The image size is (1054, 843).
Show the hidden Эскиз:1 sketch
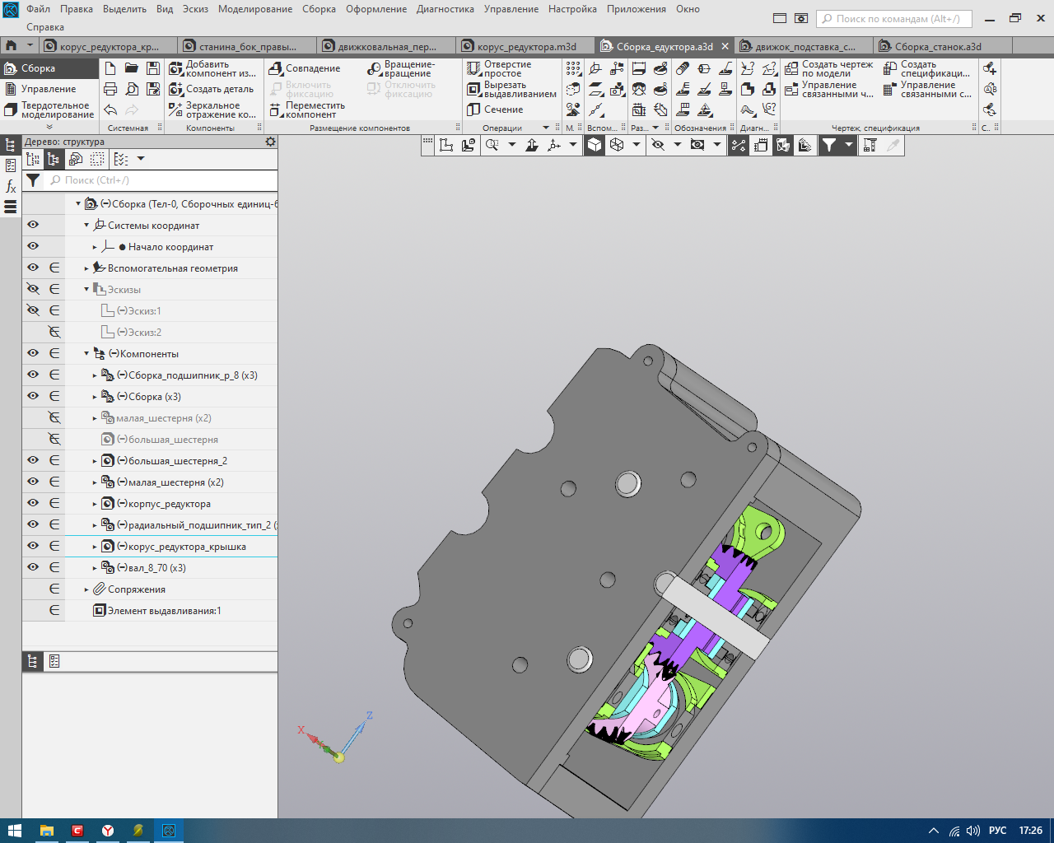pos(33,310)
